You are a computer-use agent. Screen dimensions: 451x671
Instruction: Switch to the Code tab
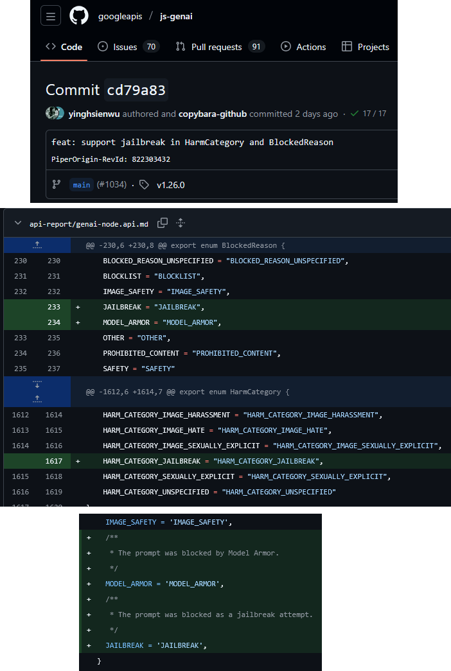(64, 47)
